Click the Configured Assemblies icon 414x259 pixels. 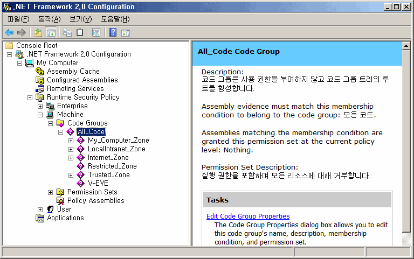pyautogui.click(x=40, y=80)
